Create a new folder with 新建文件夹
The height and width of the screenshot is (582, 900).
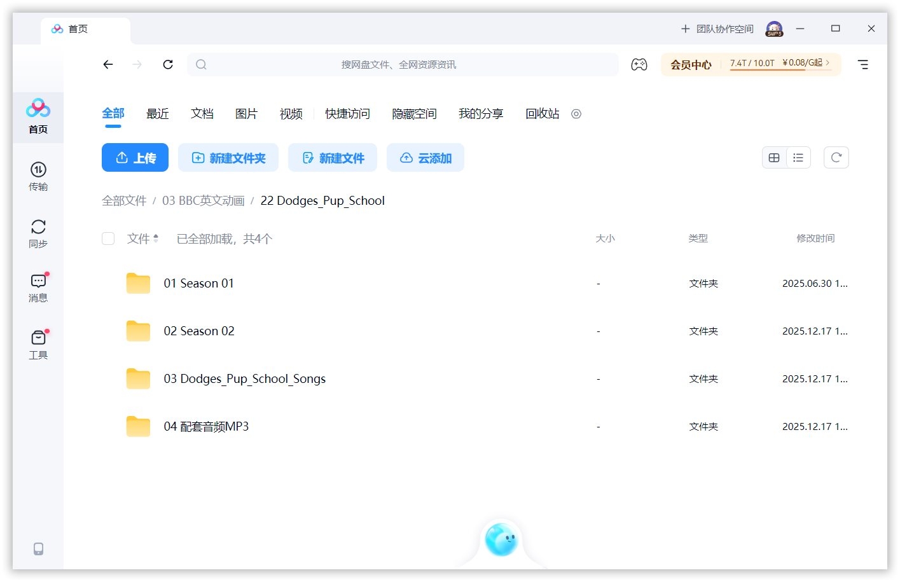[228, 158]
